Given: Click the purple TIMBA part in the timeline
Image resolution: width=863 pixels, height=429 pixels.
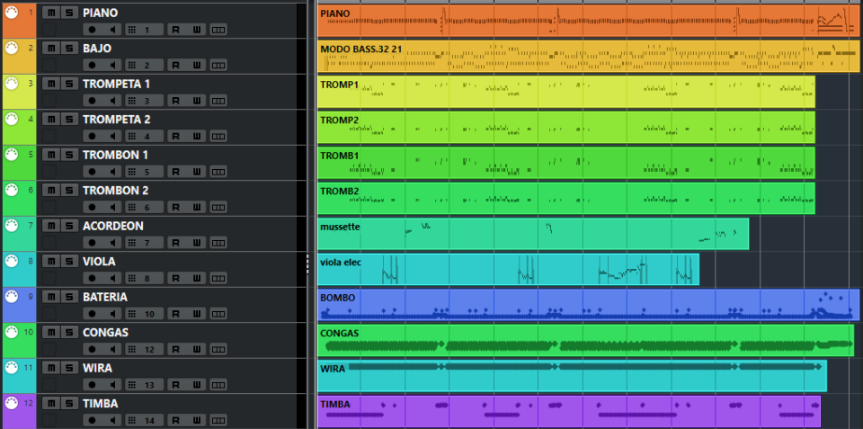Looking at the screenshot, I should 568,411.
